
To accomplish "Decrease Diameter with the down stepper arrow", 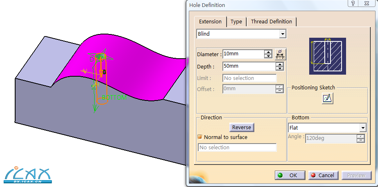I will (x=268, y=56).
